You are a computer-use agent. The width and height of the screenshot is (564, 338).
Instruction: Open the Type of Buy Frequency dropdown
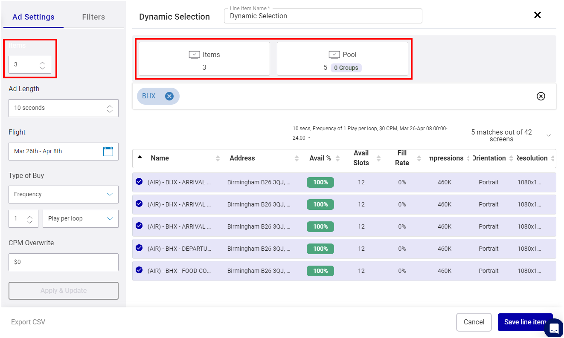coord(64,195)
